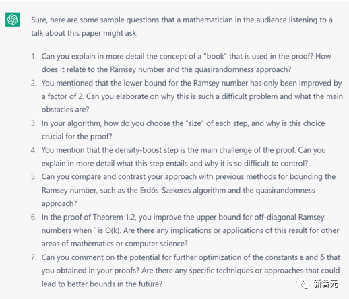Click the ChatGPT green logo avatar
This screenshot has width=349, height=299.
(13, 20)
